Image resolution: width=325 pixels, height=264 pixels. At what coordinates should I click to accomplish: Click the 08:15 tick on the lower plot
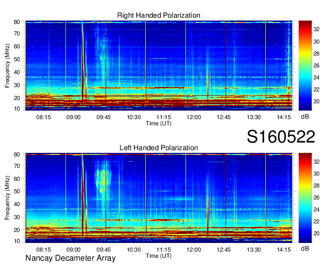(x=43, y=250)
